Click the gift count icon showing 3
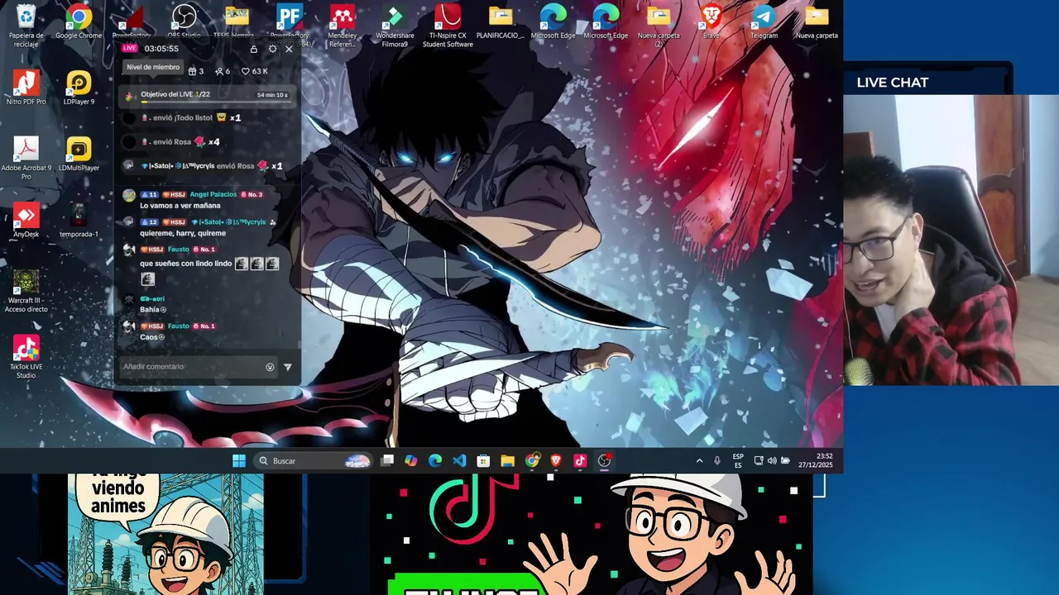The image size is (1059, 595). [195, 71]
